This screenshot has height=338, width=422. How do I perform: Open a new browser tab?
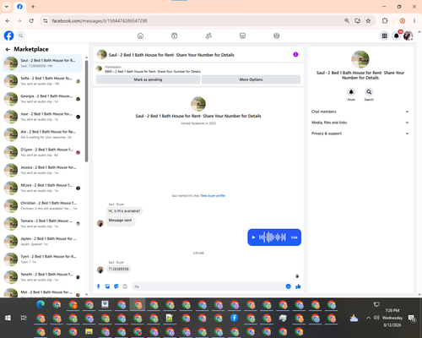[33, 7]
